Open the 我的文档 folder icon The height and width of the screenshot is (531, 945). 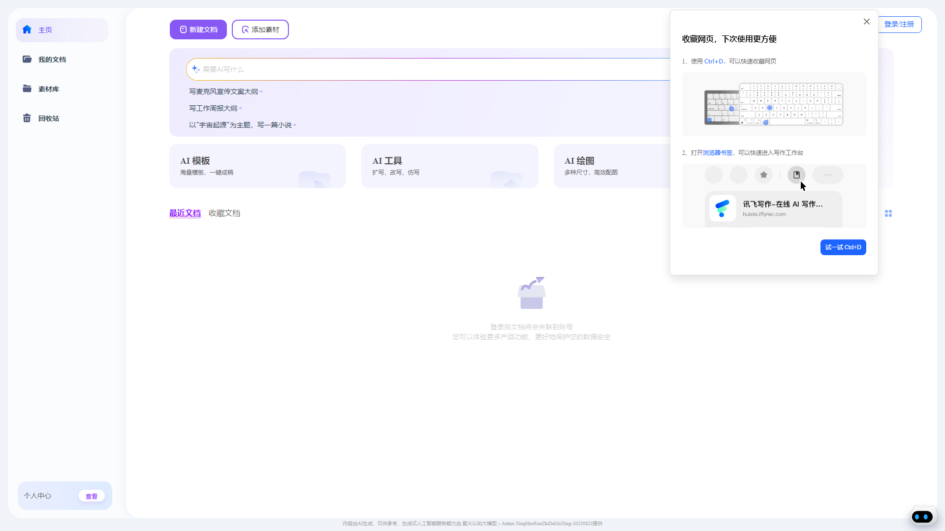[x=27, y=59]
